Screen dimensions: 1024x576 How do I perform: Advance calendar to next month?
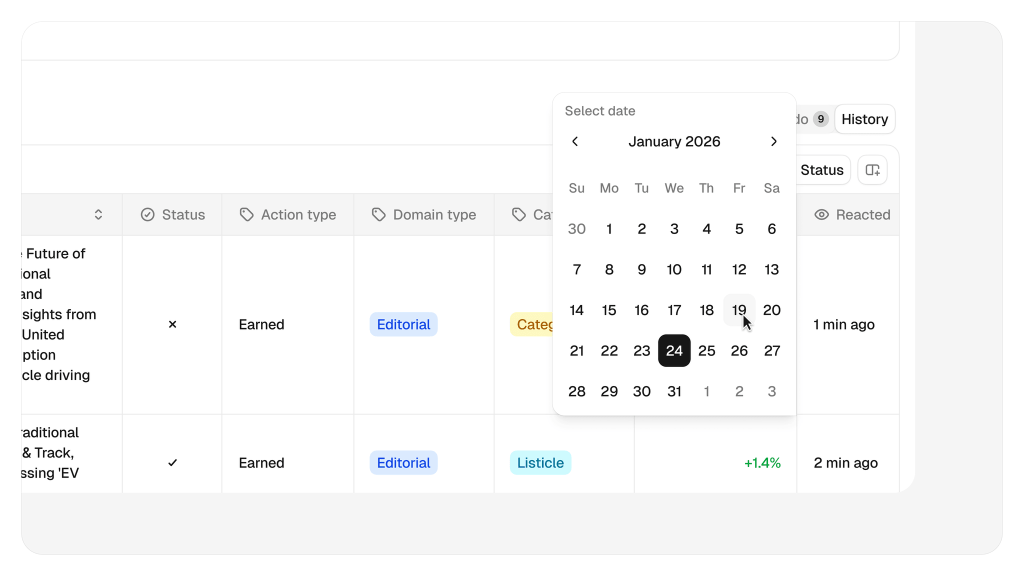click(x=773, y=141)
